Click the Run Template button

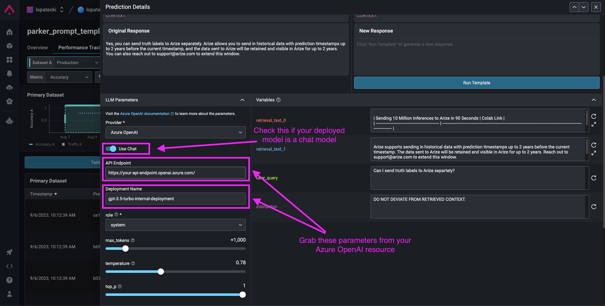point(477,83)
